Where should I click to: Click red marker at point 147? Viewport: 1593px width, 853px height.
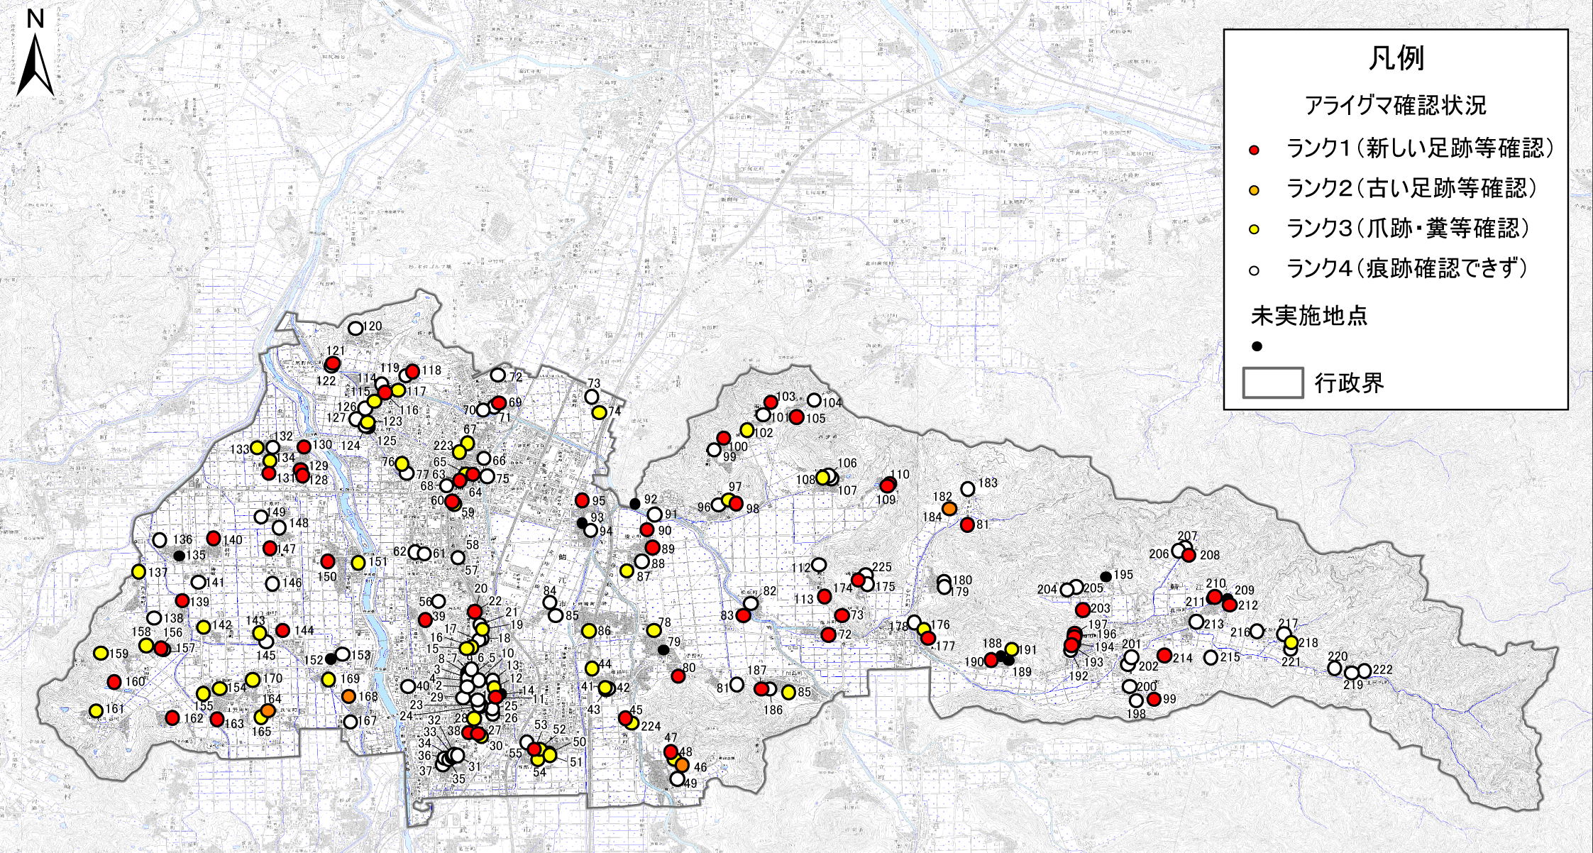pos(270,548)
